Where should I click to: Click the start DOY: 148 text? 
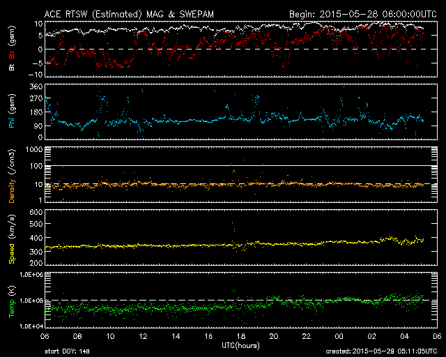(x=68, y=352)
